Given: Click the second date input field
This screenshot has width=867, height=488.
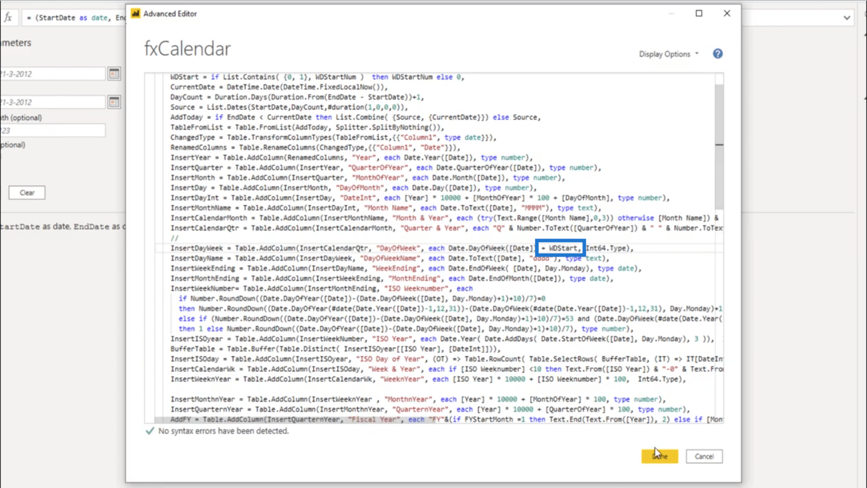Looking at the screenshot, I should (52, 102).
